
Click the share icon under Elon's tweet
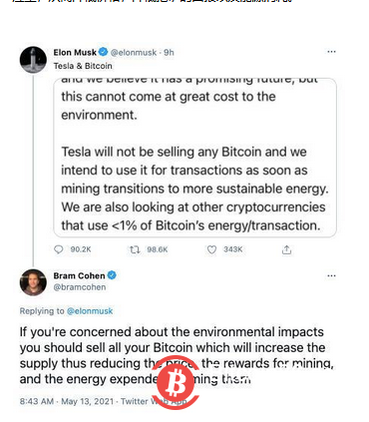point(286,249)
